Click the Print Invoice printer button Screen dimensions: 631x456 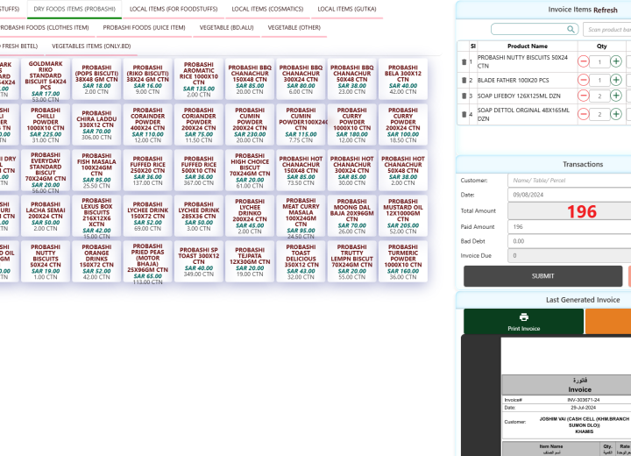pos(524,322)
